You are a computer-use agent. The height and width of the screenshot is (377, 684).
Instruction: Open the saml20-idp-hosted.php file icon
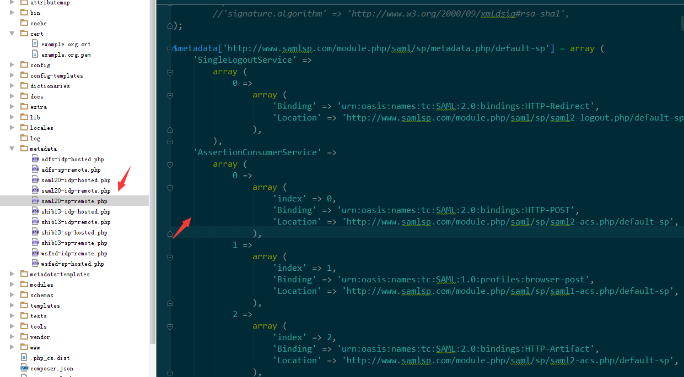36,179
